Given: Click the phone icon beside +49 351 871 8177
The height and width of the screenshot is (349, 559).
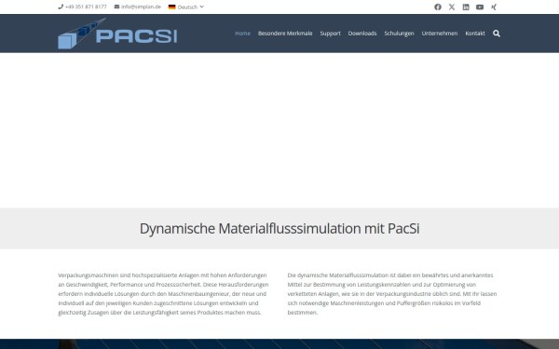Looking at the screenshot, I should click(x=61, y=7).
